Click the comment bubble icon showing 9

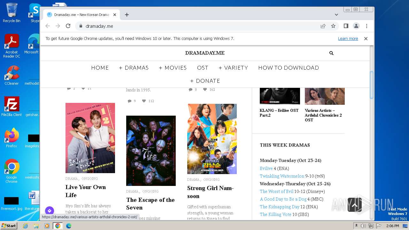click(129, 101)
